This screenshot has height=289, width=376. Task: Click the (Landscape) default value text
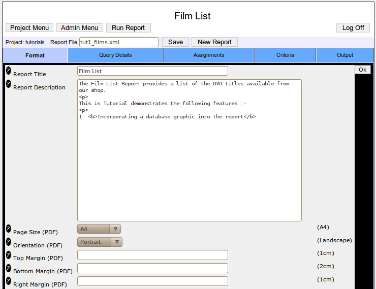point(334,240)
